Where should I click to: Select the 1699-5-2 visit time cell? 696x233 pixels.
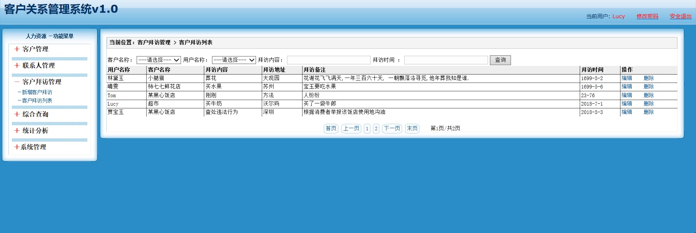592,78
